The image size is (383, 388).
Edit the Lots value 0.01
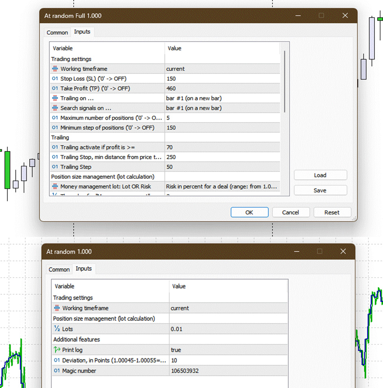click(x=228, y=329)
